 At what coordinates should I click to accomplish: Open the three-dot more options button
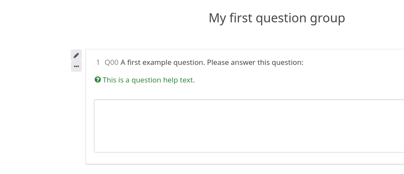point(76,66)
